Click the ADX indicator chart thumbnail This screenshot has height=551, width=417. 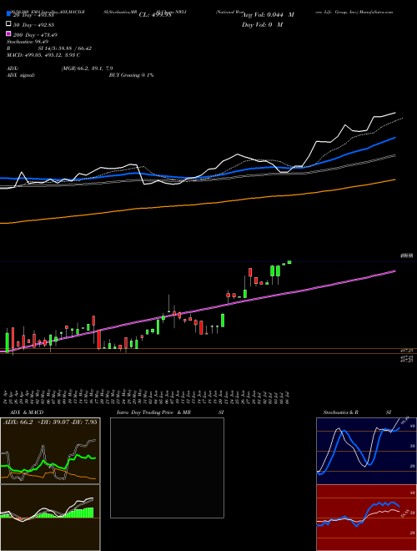(x=50, y=451)
